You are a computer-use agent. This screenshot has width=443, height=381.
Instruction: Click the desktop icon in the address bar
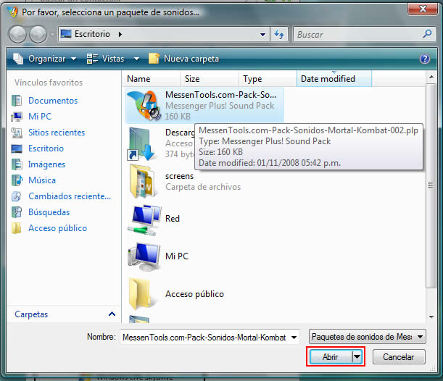click(x=66, y=34)
